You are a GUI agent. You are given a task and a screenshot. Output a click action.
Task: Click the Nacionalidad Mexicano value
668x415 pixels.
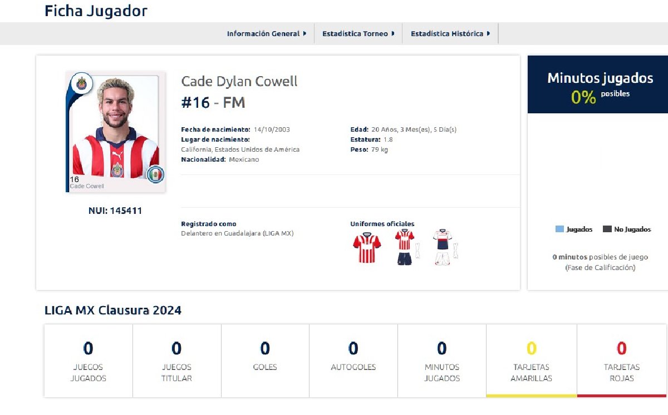point(244,159)
